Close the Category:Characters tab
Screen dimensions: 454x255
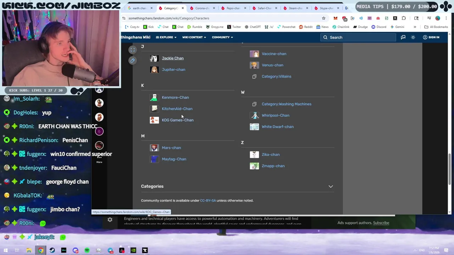click(183, 8)
